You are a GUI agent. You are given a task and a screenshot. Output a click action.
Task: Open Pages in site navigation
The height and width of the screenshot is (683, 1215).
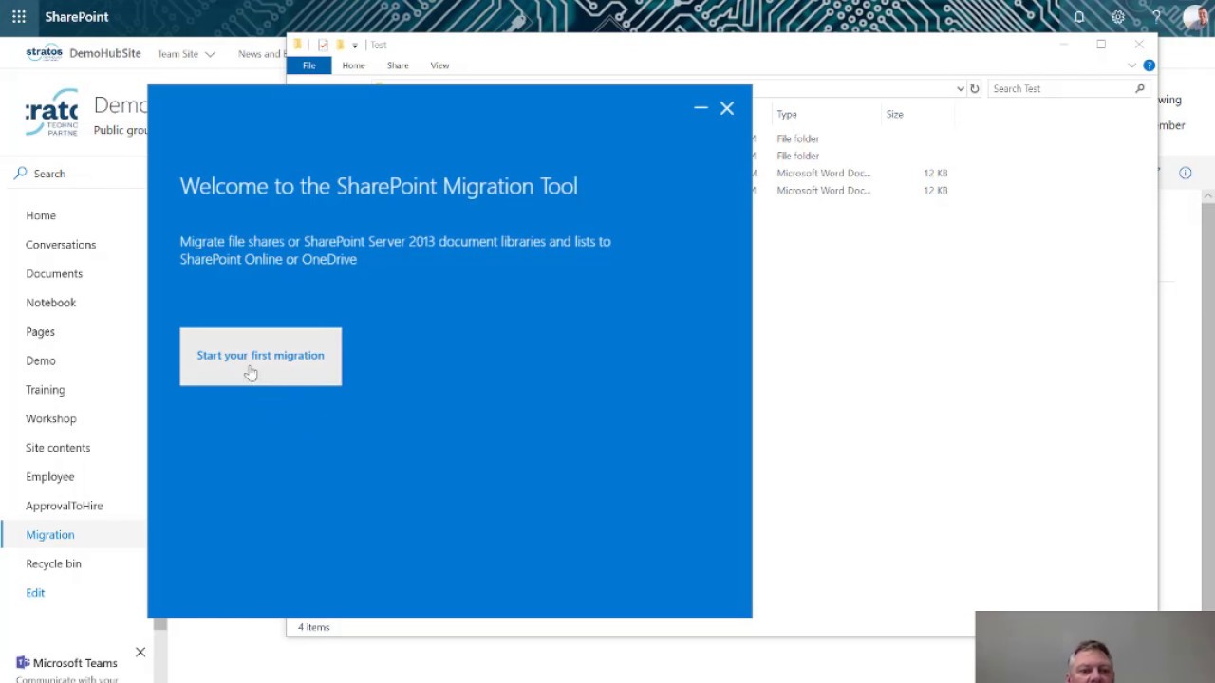[x=41, y=332]
